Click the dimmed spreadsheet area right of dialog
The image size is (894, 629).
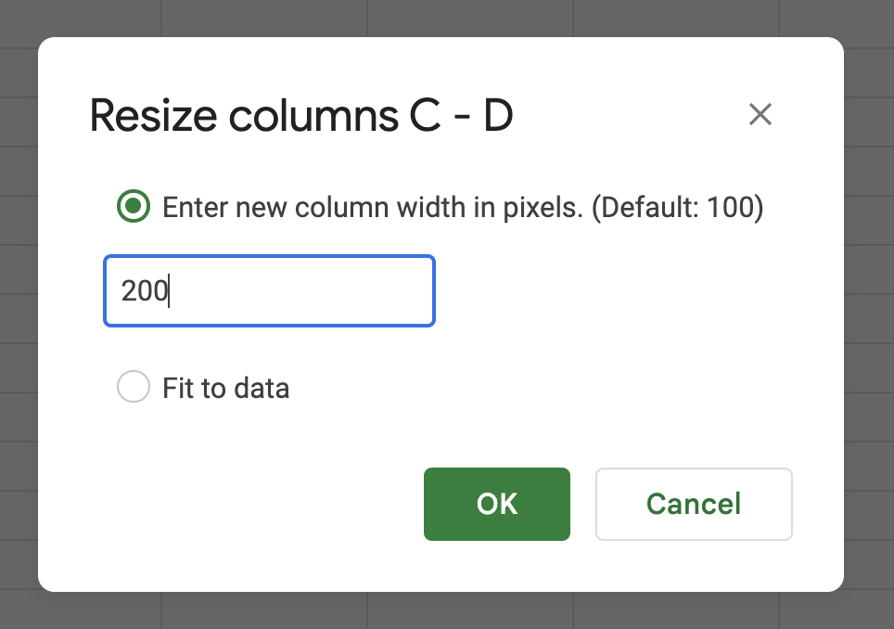(869, 314)
